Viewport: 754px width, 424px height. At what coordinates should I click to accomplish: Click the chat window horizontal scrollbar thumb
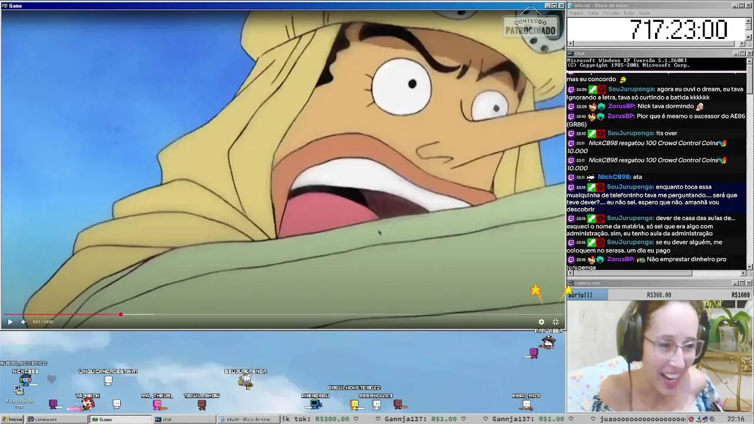point(633,273)
